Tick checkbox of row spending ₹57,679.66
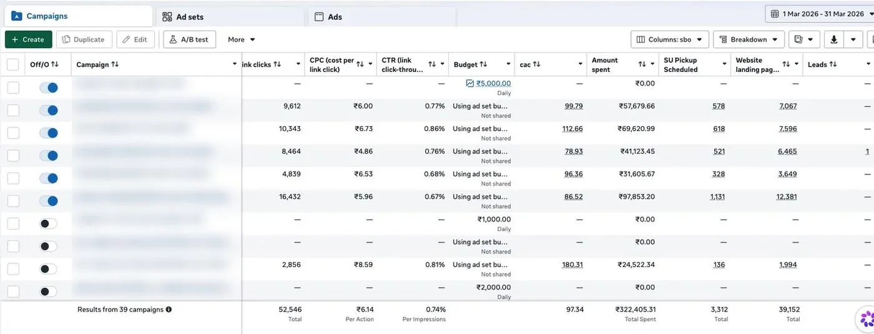 pos(13,111)
